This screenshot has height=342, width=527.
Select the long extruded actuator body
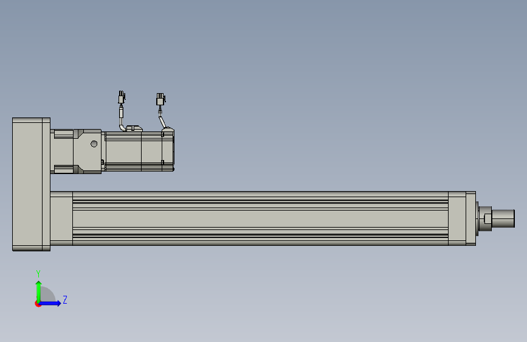pos(261,218)
